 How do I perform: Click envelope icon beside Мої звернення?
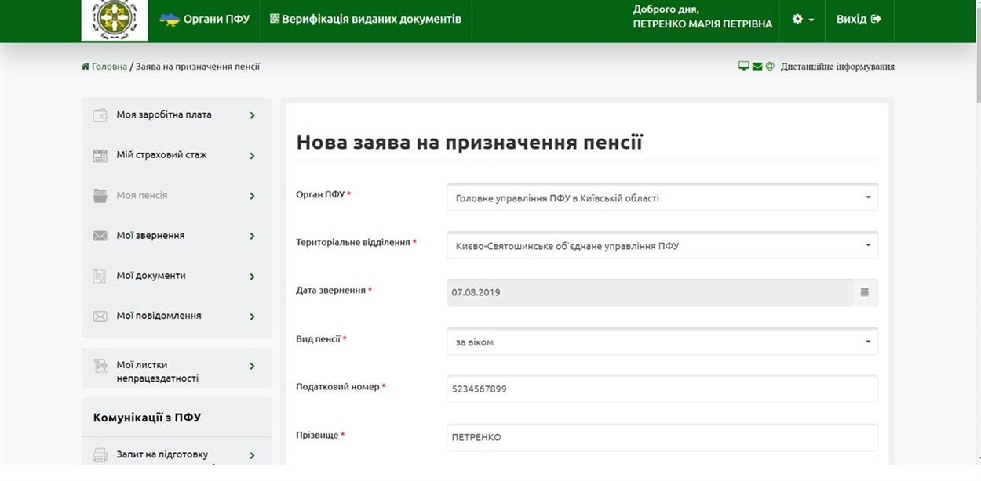tap(100, 236)
